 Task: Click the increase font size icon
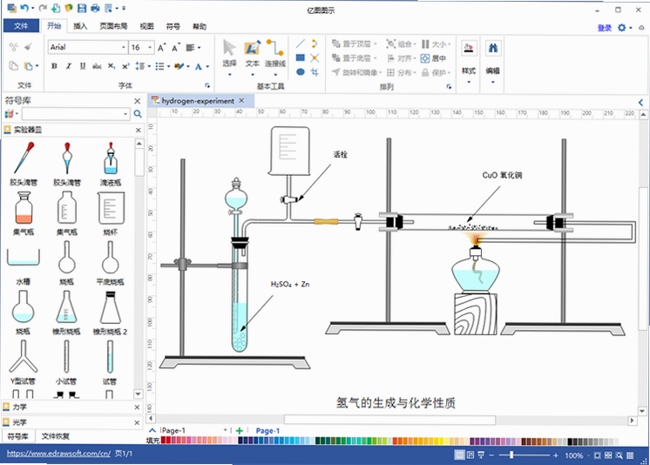tap(162, 48)
